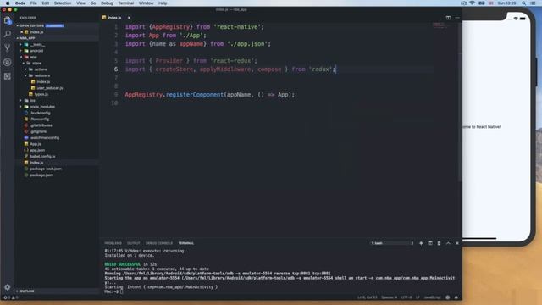
Task: Click the unsaved dot on index.js tab
Action: point(129,18)
